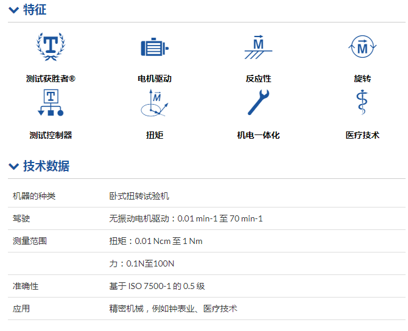Click the 测试获胜者 laurel wreath icon
The height and width of the screenshot is (331, 408).
click(51, 47)
